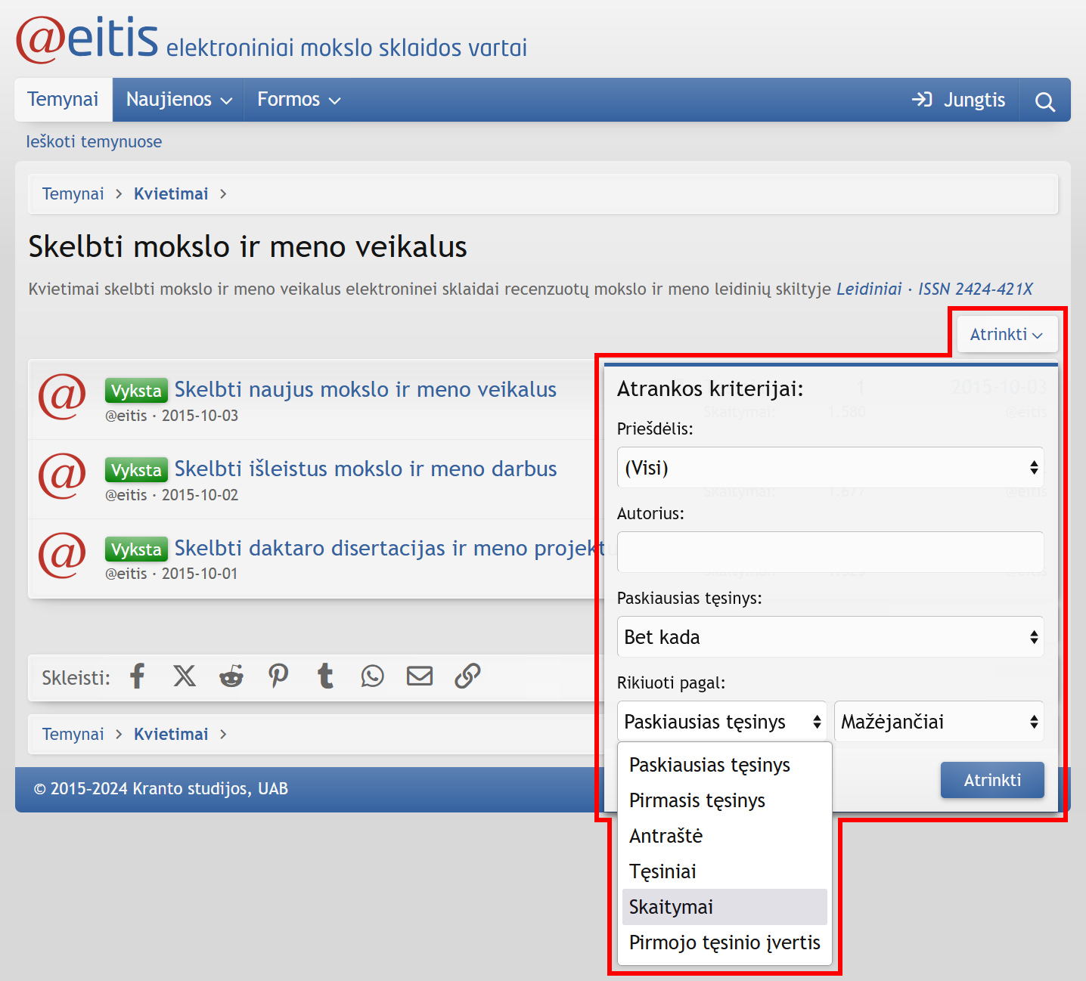Select 'Skaitymai' sort option
Viewport: 1086px width, 981px height.
(725, 907)
